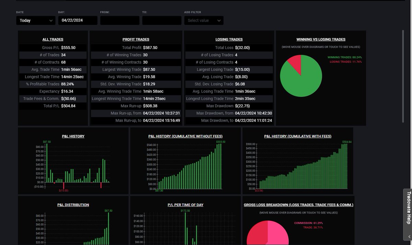Click Std. Dev. Losing Trade value $6.08
This screenshot has width=412, height=245.
(240, 84)
